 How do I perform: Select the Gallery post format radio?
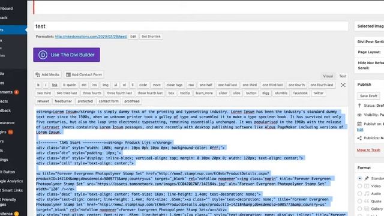[359, 209]
